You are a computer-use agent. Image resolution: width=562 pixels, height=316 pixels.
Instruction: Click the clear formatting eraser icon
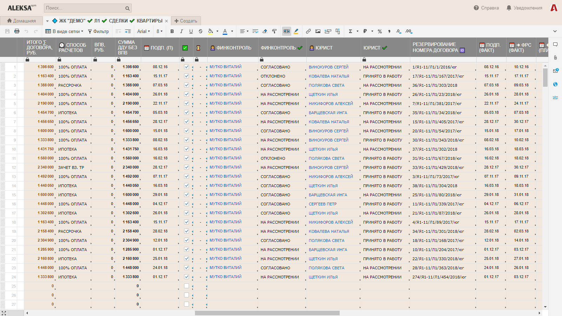pyautogui.click(x=265, y=31)
